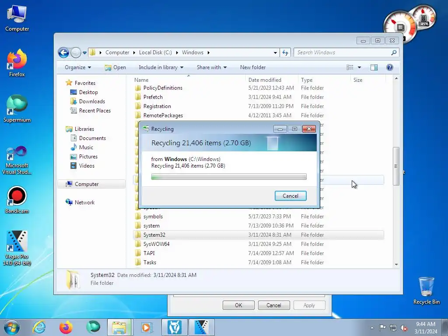Image resolution: width=448 pixels, height=336 pixels.
Task: Select the SysWOW64 folder row
Action: pos(259,244)
